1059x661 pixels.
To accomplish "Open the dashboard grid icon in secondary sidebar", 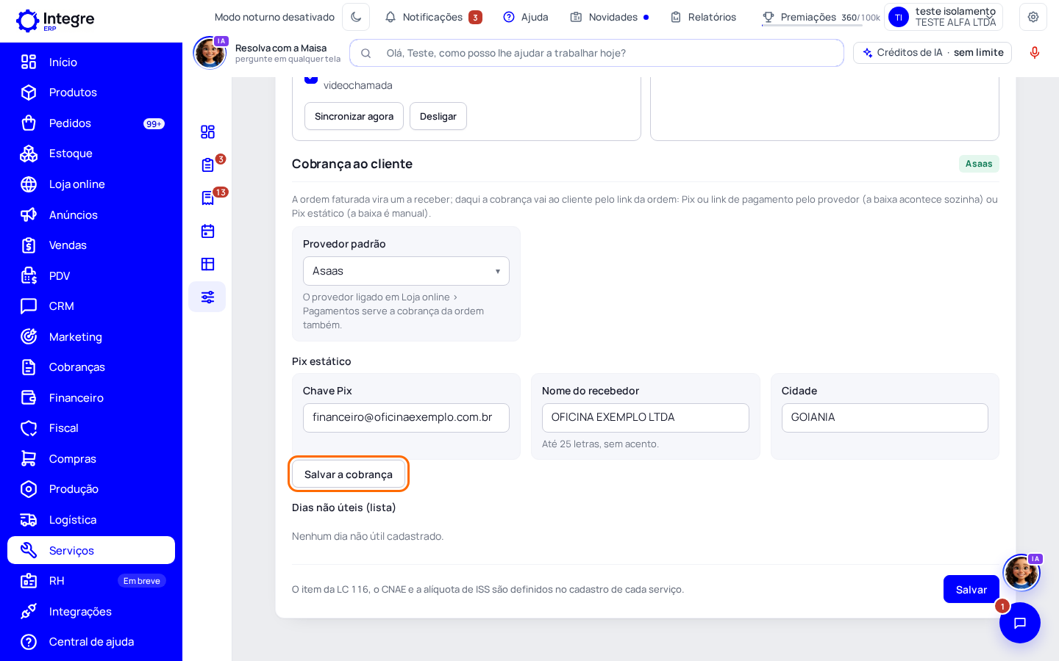I will 207,131.
